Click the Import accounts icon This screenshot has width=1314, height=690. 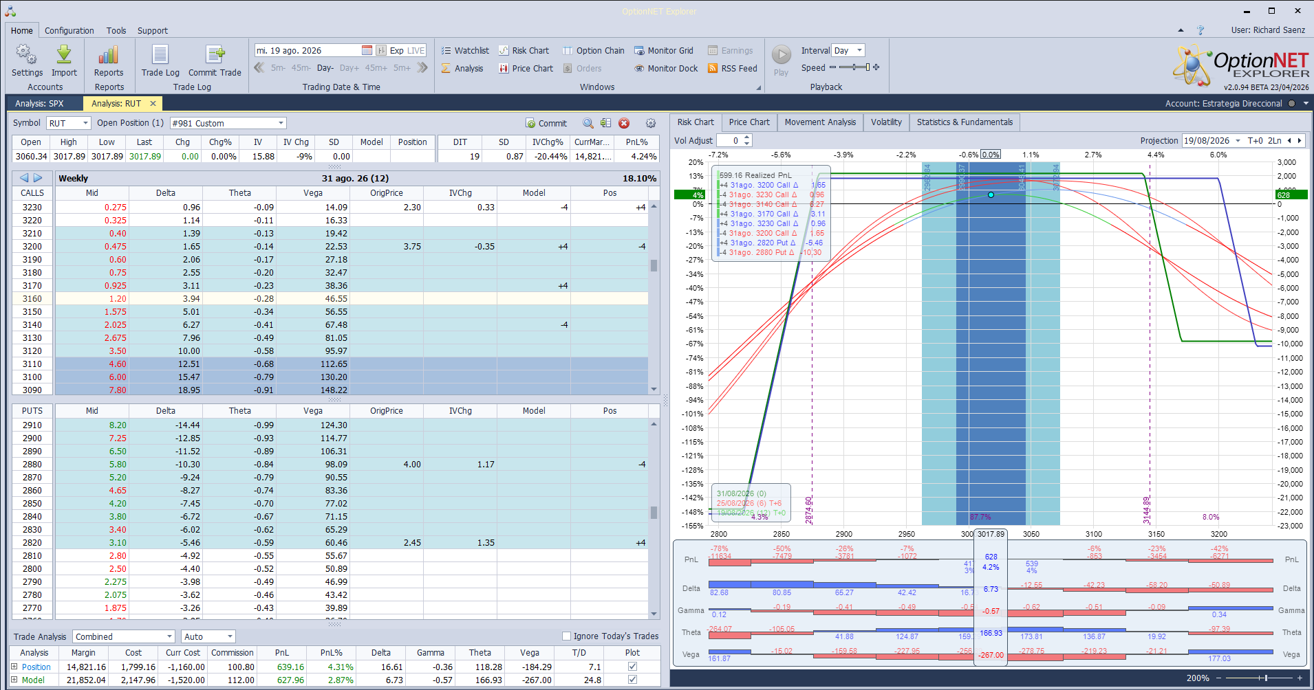coord(64,60)
